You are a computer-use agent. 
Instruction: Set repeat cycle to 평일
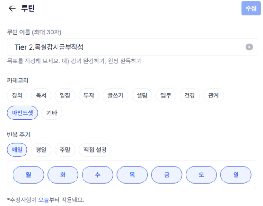pos(41,150)
